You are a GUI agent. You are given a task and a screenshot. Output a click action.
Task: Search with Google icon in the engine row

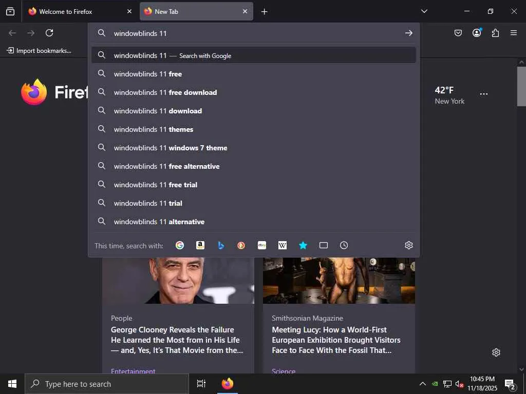pos(180,245)
